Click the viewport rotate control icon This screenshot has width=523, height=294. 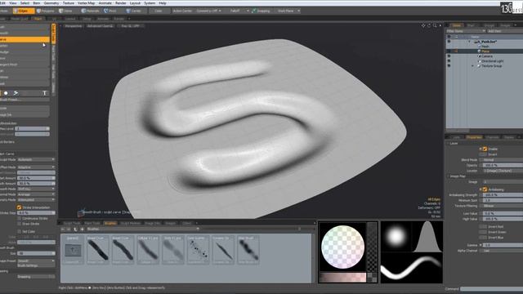429,25
